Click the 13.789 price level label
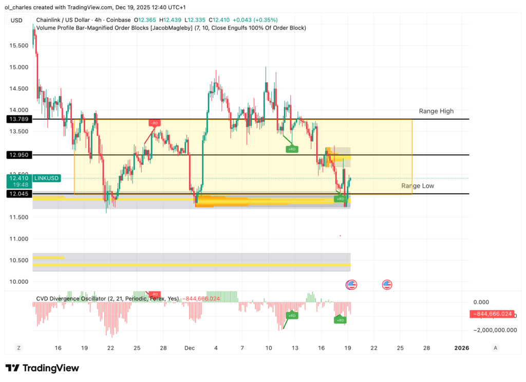 point(19,119)
